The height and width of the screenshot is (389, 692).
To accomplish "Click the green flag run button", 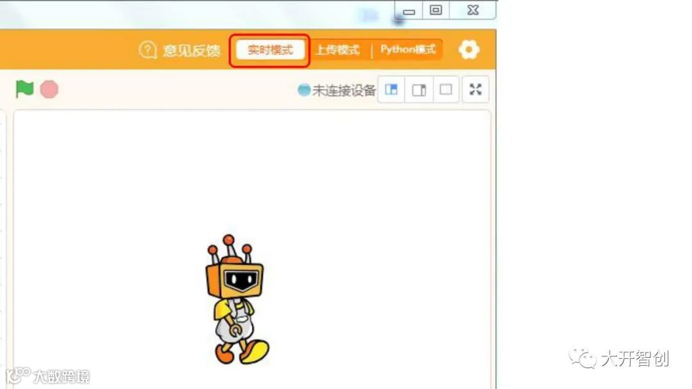I will click(x=25, y=89).
